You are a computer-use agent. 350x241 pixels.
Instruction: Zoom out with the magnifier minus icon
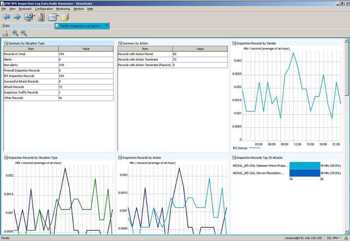tap(24, 33)
